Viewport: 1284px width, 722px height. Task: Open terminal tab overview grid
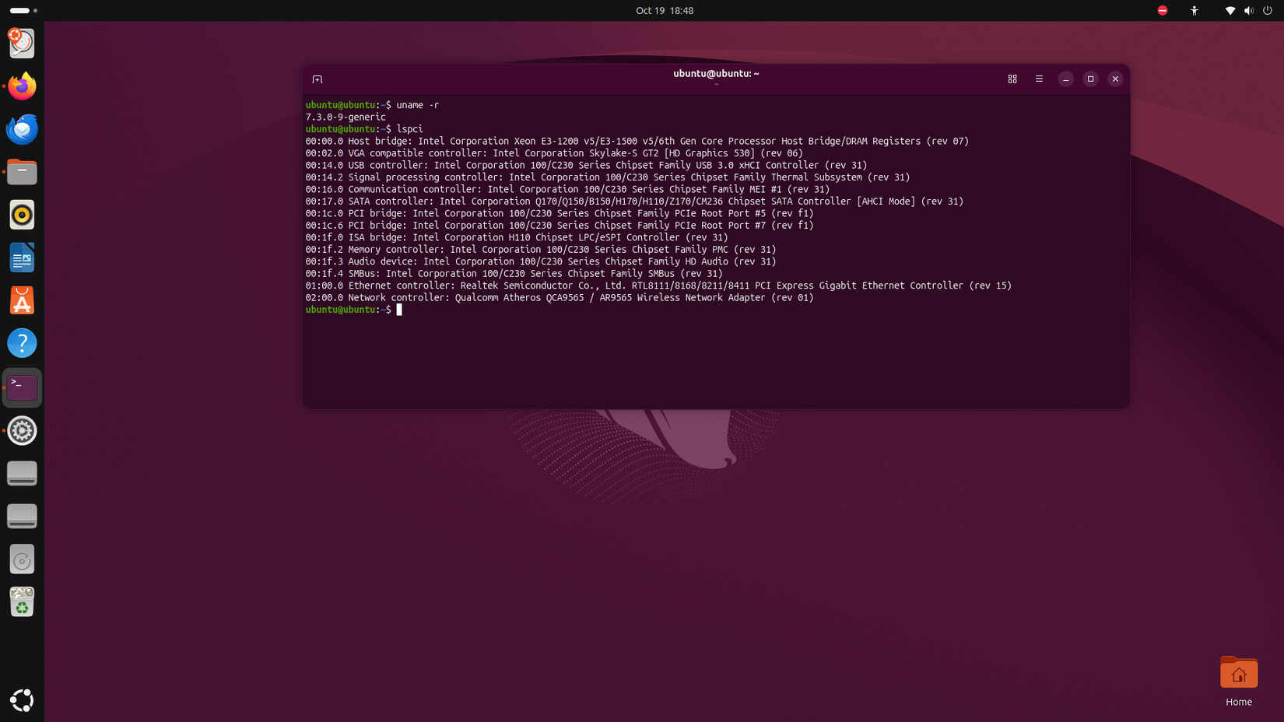pos(1012,79)
